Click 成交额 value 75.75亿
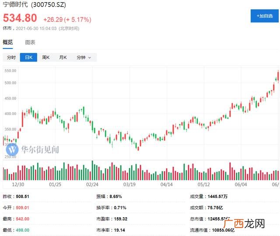 tap(215, 208)
